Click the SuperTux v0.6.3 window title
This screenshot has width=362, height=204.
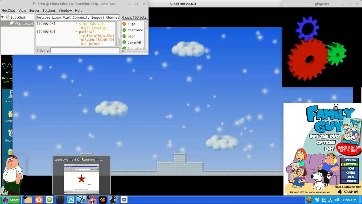[x=183, y=4]
